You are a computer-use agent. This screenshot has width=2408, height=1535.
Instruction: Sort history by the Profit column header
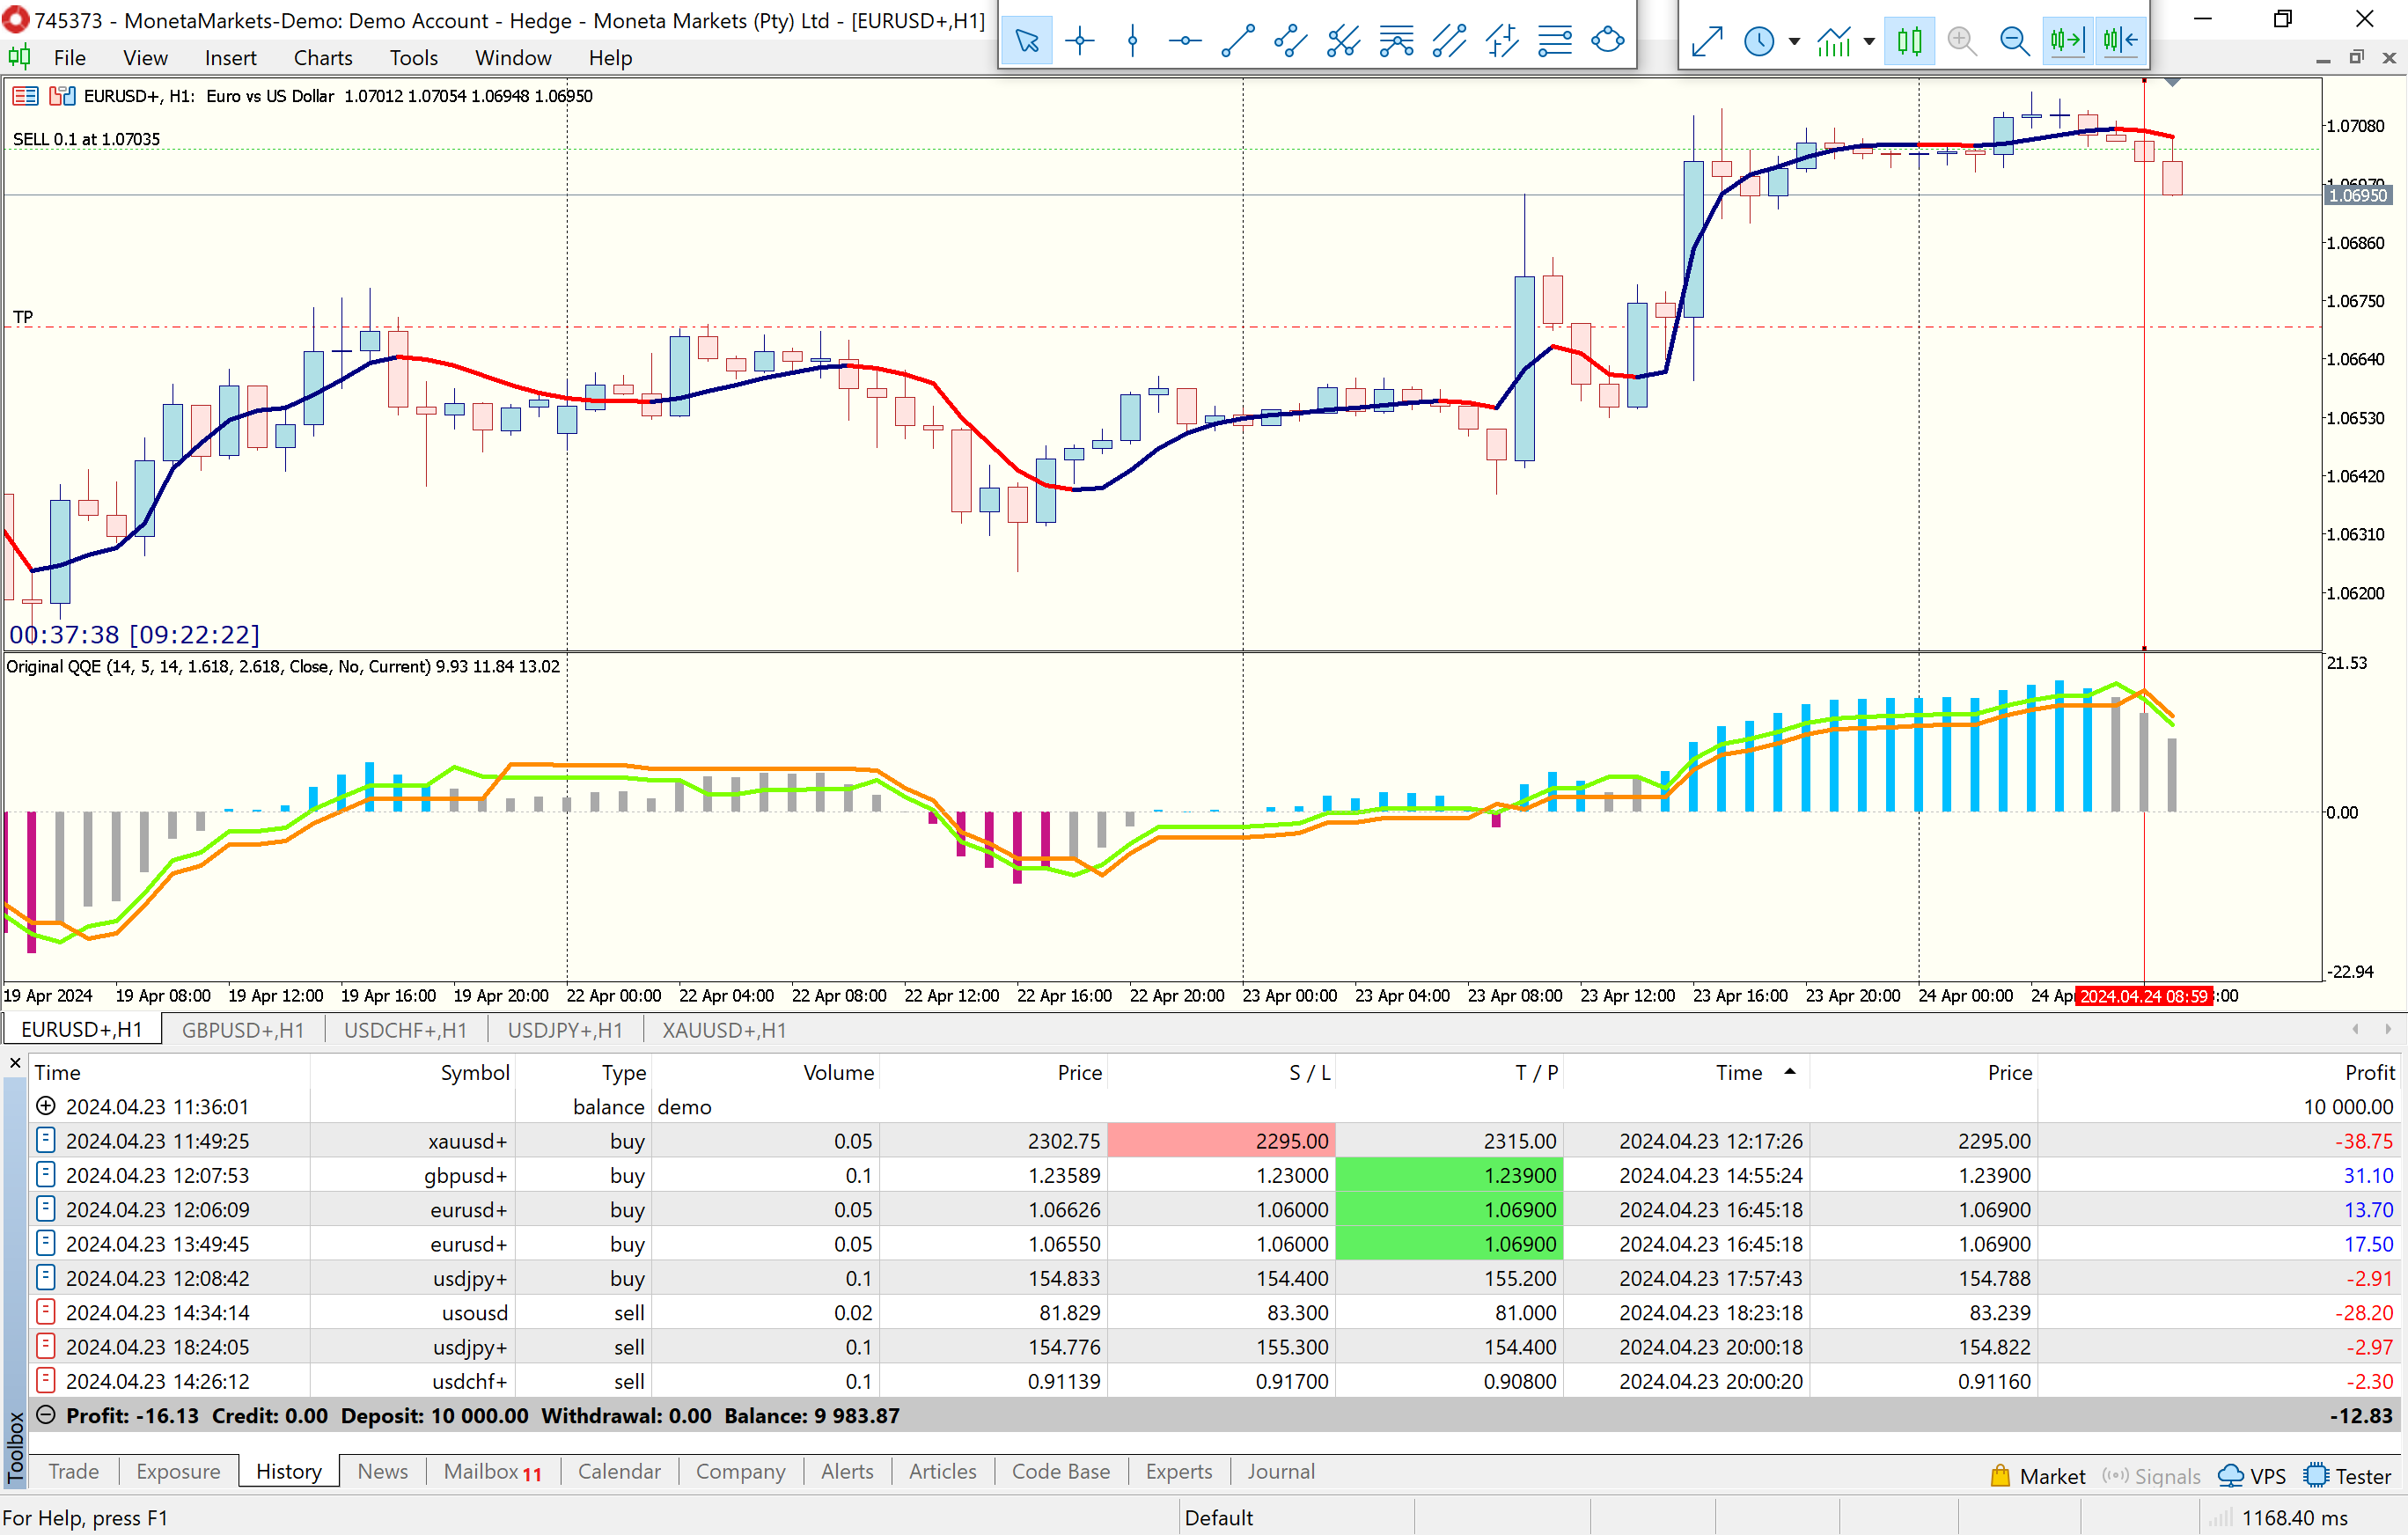(x=2368, y=1072)
